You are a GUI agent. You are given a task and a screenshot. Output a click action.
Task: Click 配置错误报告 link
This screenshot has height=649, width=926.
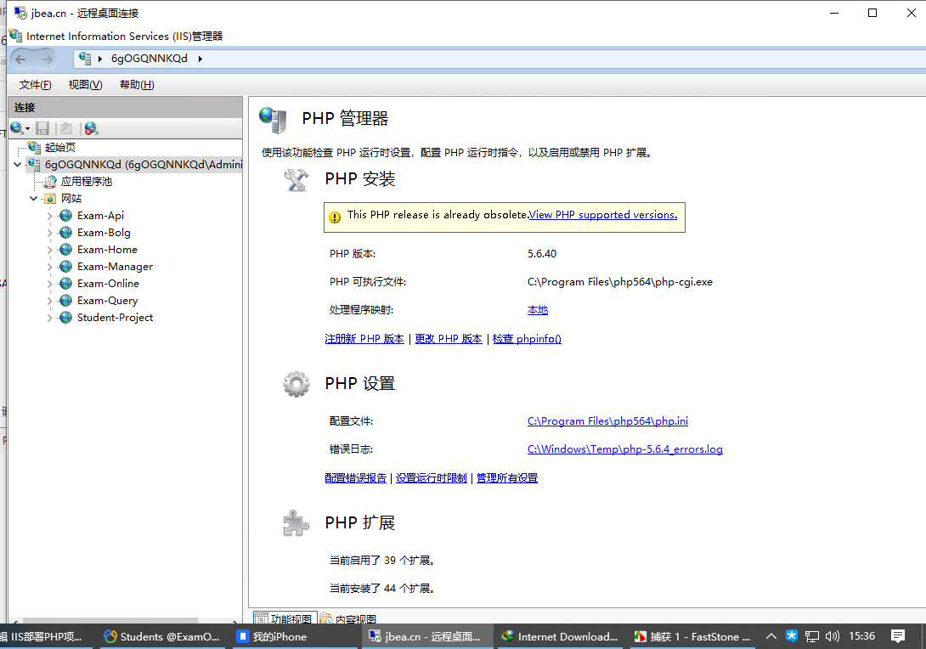(x=355, y=477)
